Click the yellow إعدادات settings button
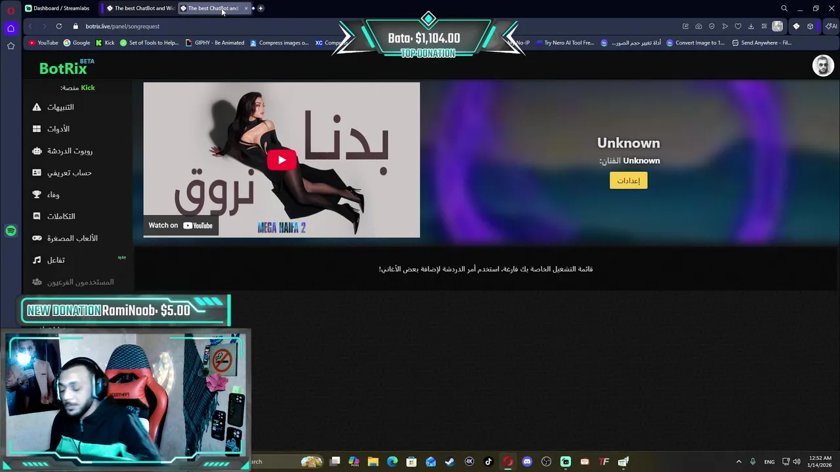 click(x=629, y=180)
